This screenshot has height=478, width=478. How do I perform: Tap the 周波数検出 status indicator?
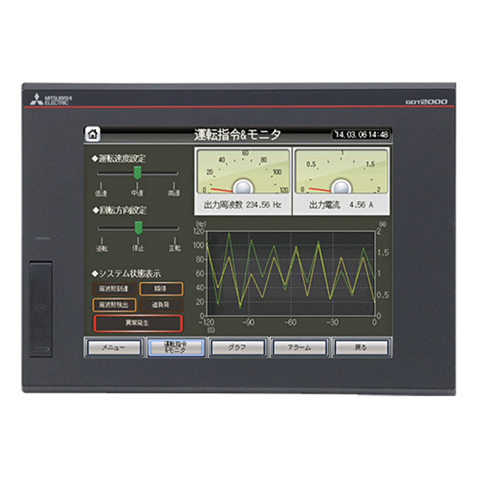pos(114,305)
